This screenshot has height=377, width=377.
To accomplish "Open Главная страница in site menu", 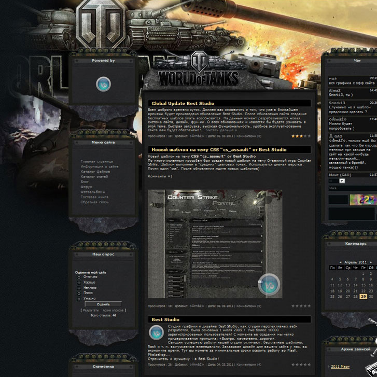I will pos(96,162).
